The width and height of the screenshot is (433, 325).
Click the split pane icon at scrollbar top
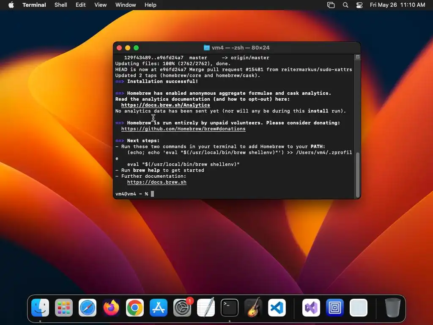358,57
